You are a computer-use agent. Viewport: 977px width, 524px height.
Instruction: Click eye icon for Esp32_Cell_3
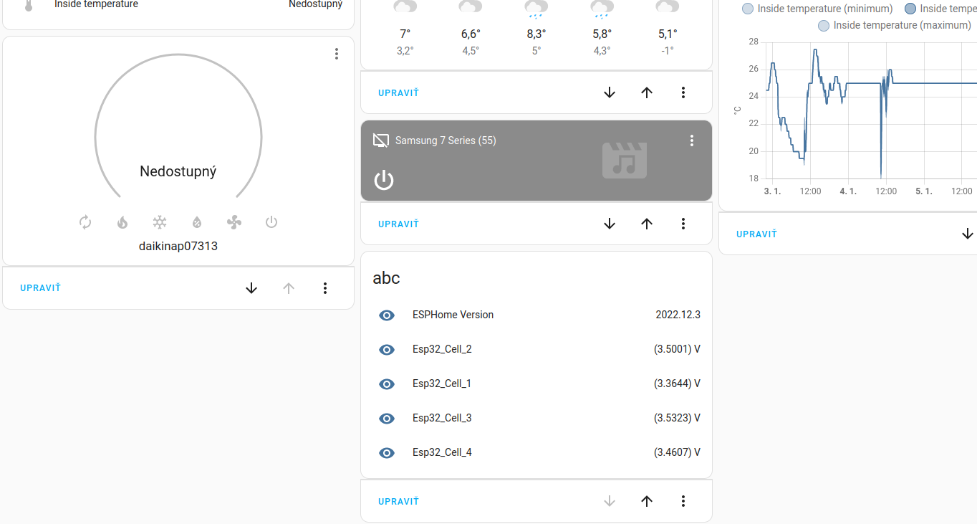[x=387, y=418]
